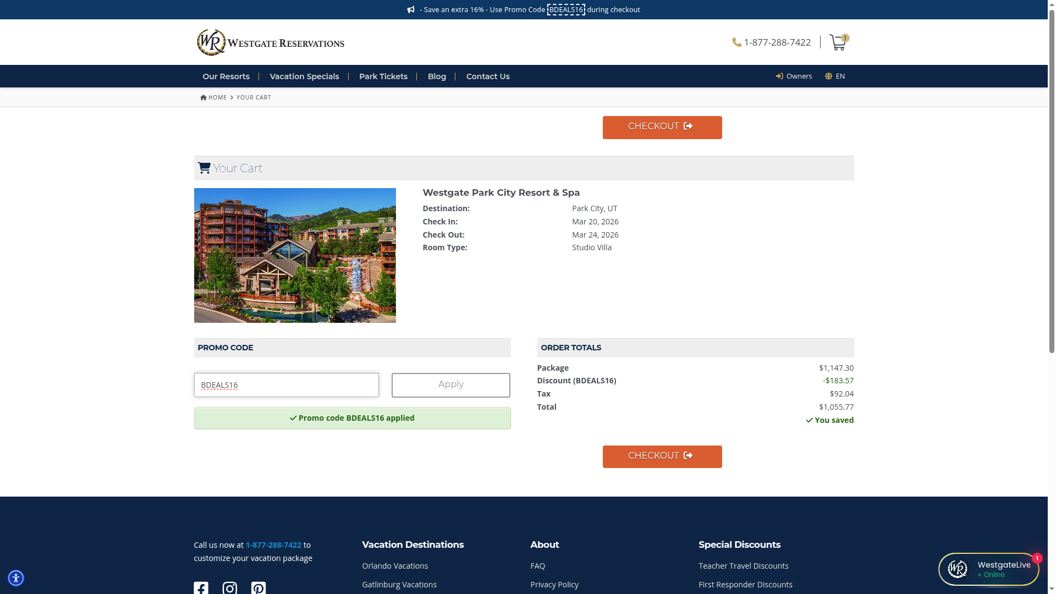Image resolution: width=1056 pixels, height=594 pixels.
Task: Open the Pinterest icon in footer
Action: (x=258, y=588)
